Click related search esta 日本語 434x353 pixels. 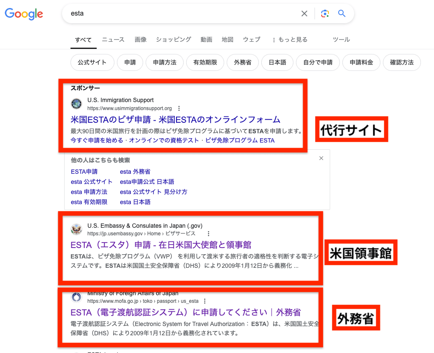135,202
